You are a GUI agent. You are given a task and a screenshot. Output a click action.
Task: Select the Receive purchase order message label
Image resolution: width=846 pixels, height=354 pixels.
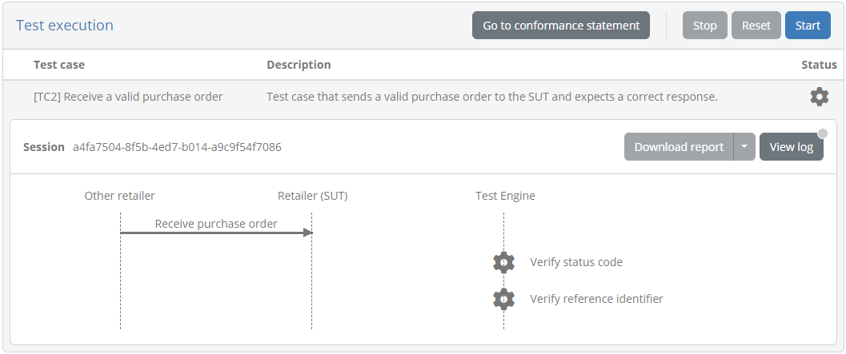point(216,224)
